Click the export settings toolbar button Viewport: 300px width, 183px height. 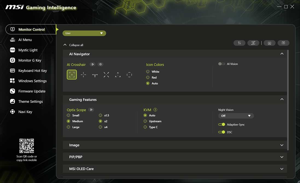click(x=283, y=43)
